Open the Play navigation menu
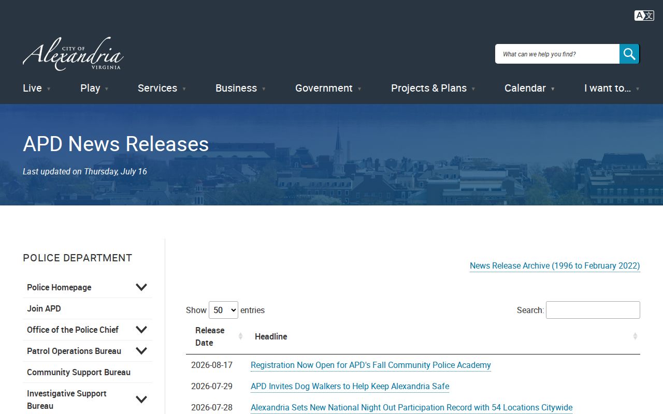 (x=94, y=88)
